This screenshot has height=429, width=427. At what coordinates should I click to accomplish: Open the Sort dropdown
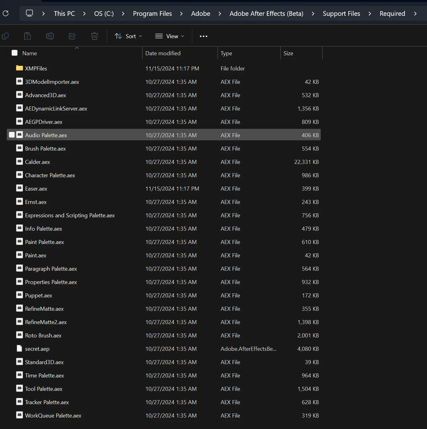point(128,36)
